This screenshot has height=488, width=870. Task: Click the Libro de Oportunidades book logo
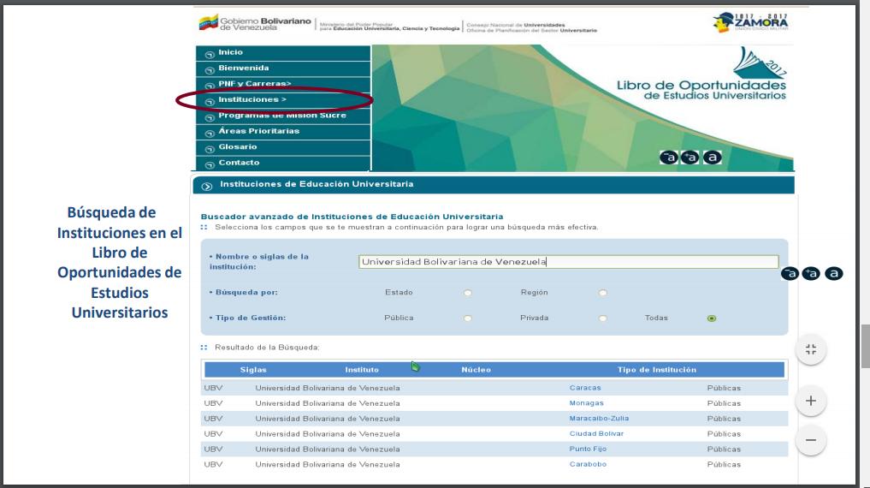point(759,63)
